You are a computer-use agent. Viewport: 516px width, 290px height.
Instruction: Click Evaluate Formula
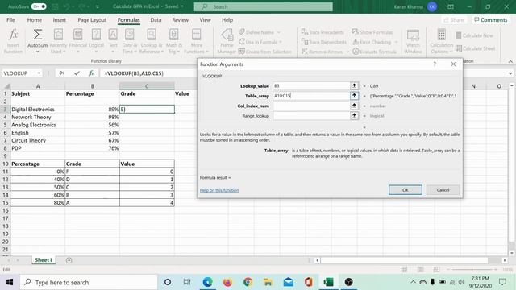374,52
